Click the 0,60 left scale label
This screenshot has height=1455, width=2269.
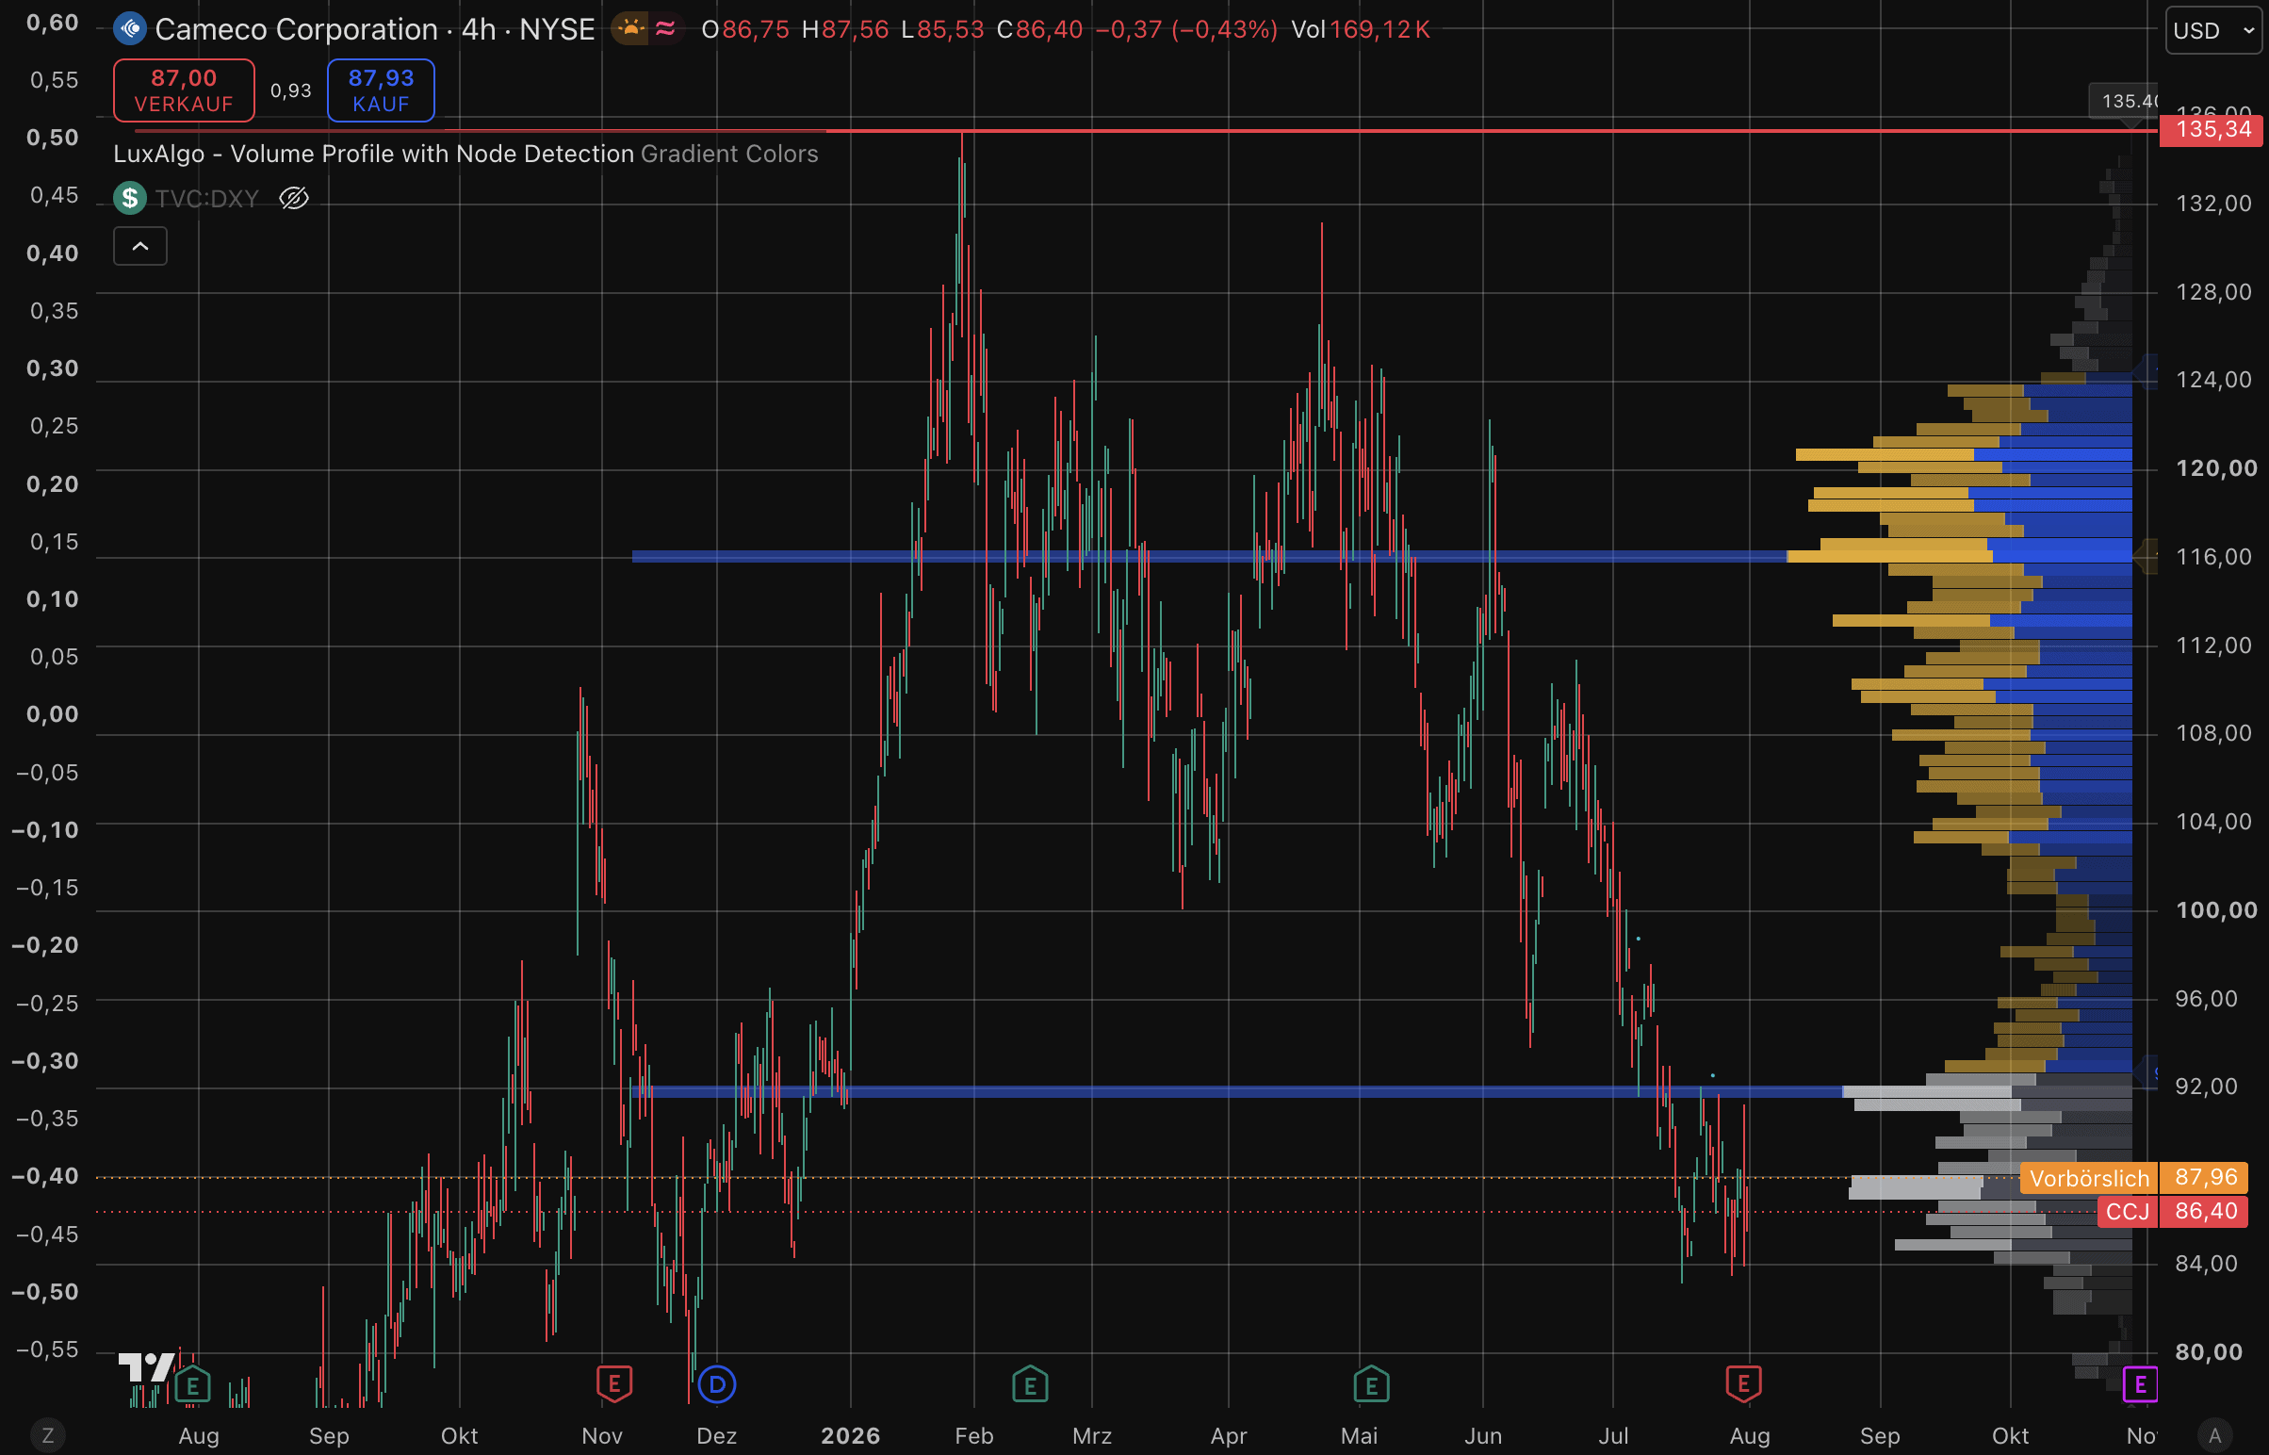[53, 23]
